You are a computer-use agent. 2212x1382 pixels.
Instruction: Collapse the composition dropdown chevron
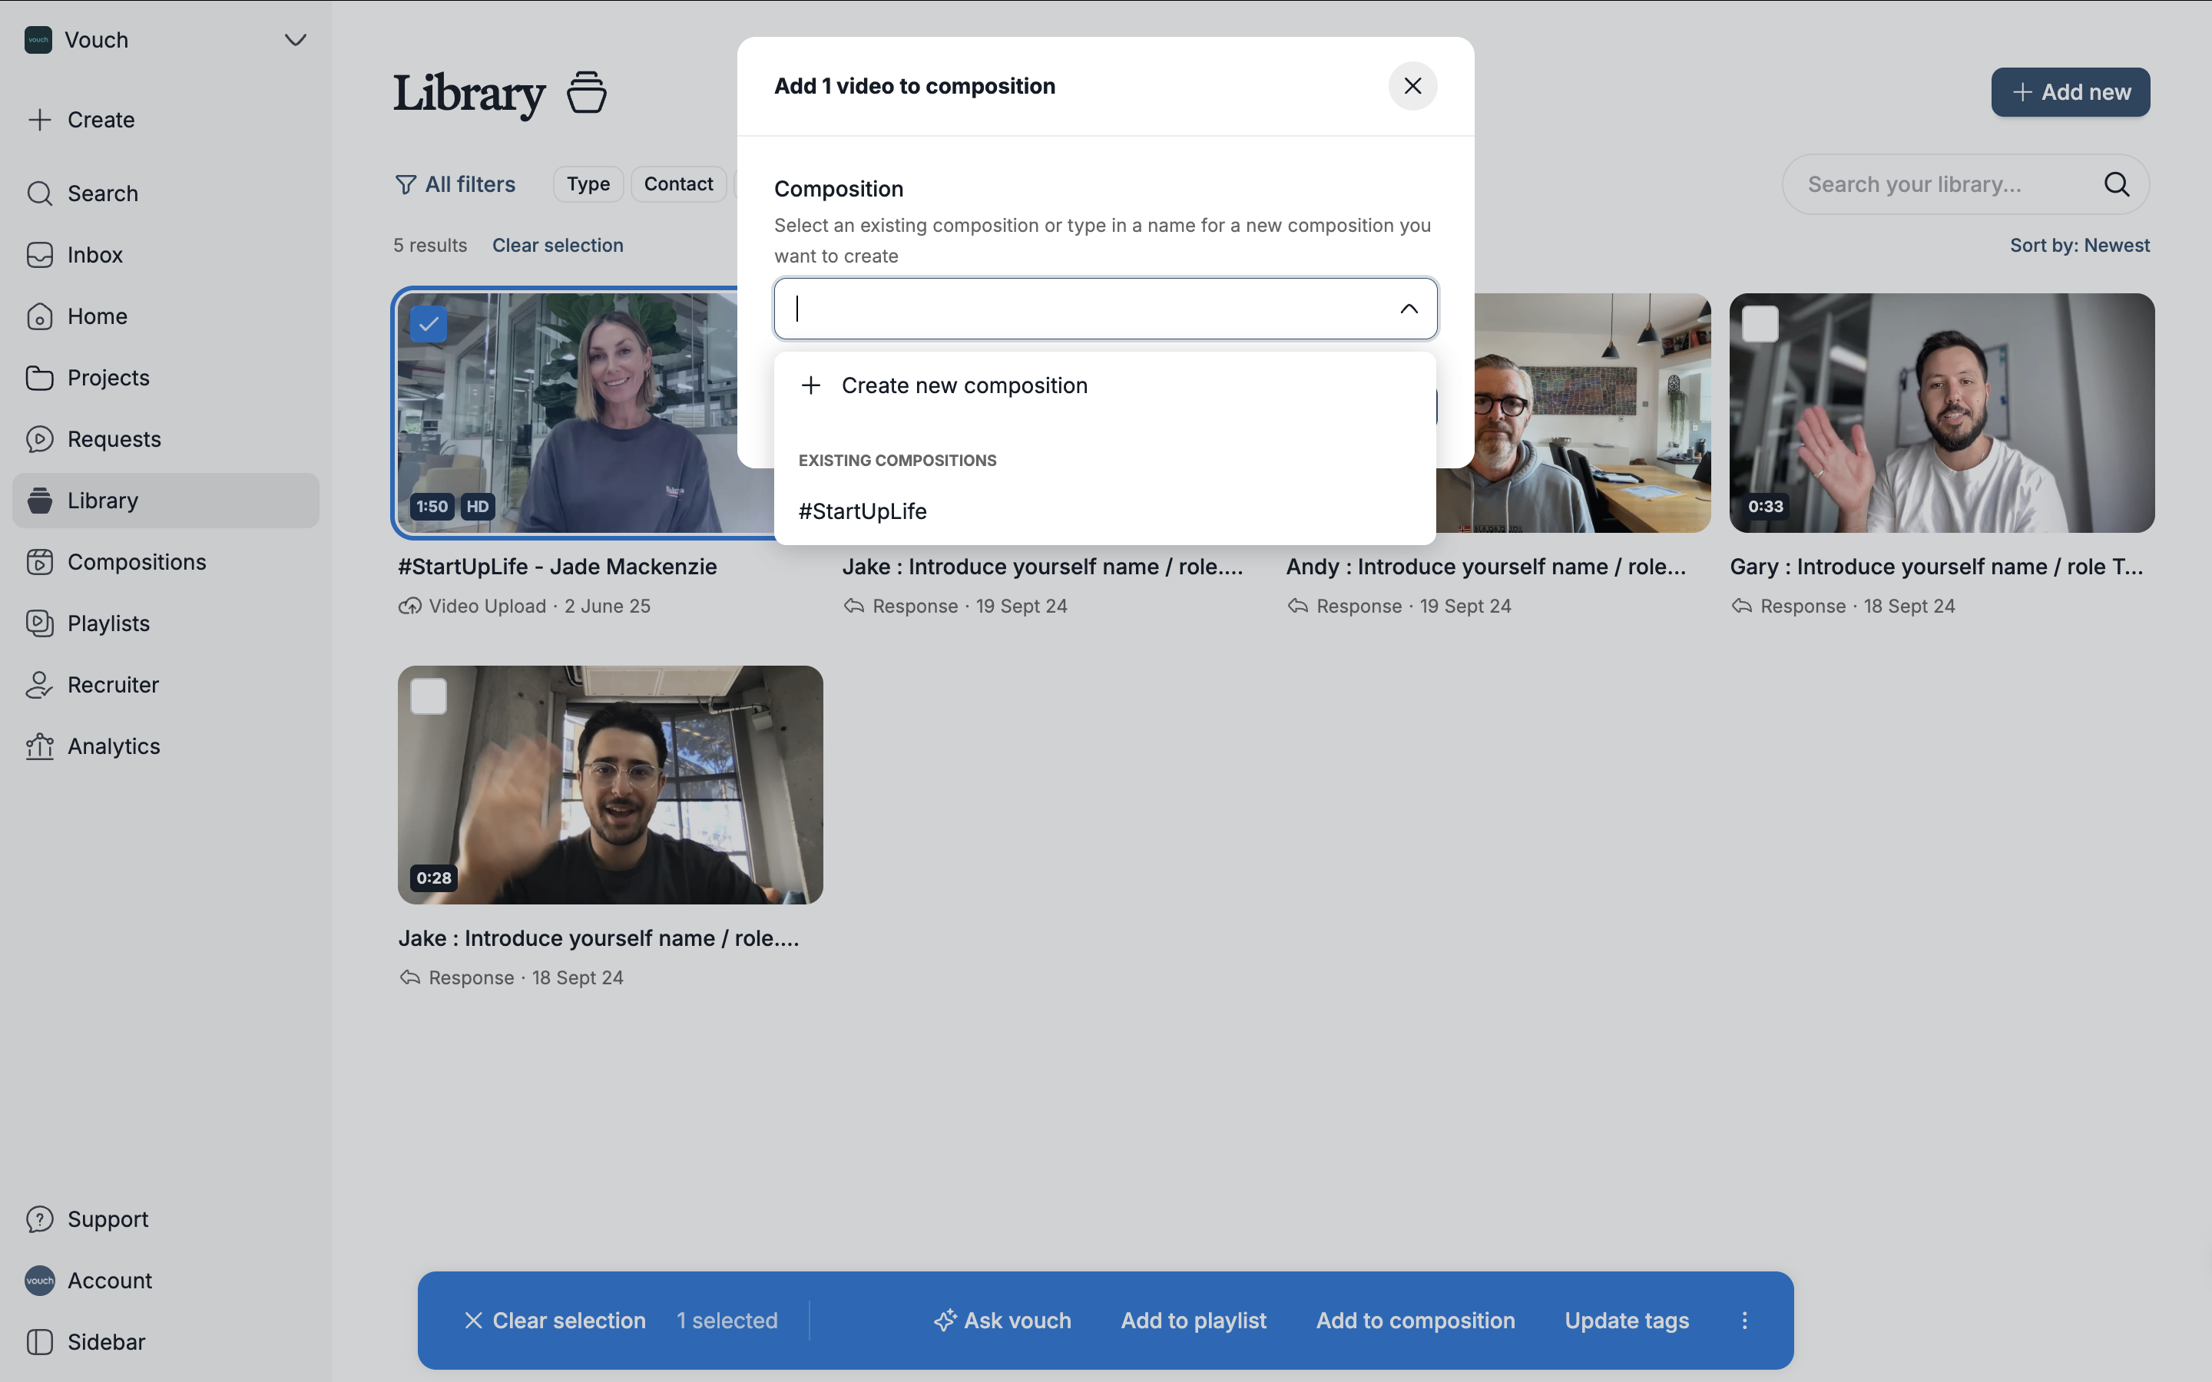click(1409, 309)
